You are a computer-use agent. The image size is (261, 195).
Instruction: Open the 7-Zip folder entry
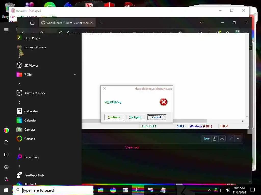tap(47, 74)
